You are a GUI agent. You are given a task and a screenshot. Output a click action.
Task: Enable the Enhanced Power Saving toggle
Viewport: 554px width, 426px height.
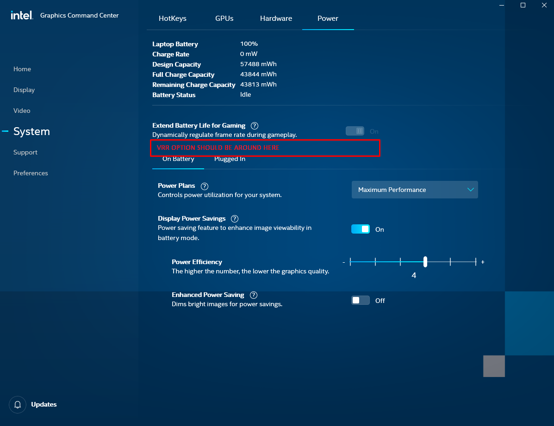[361, 300]
